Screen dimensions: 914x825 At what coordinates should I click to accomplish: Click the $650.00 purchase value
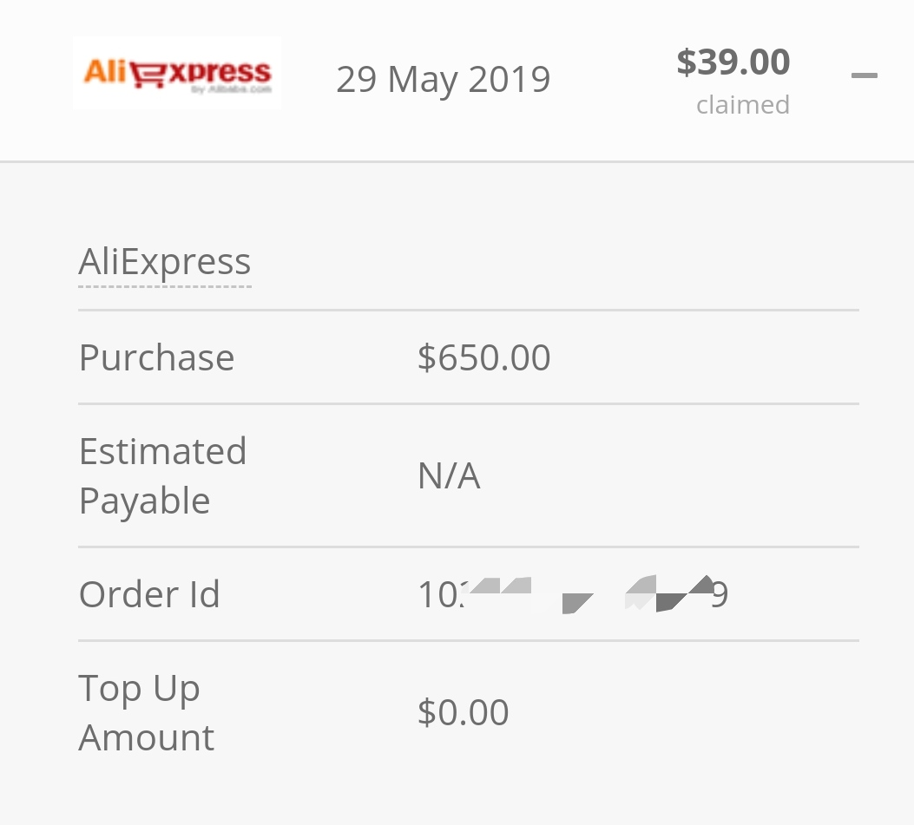(x=483, y=357)
